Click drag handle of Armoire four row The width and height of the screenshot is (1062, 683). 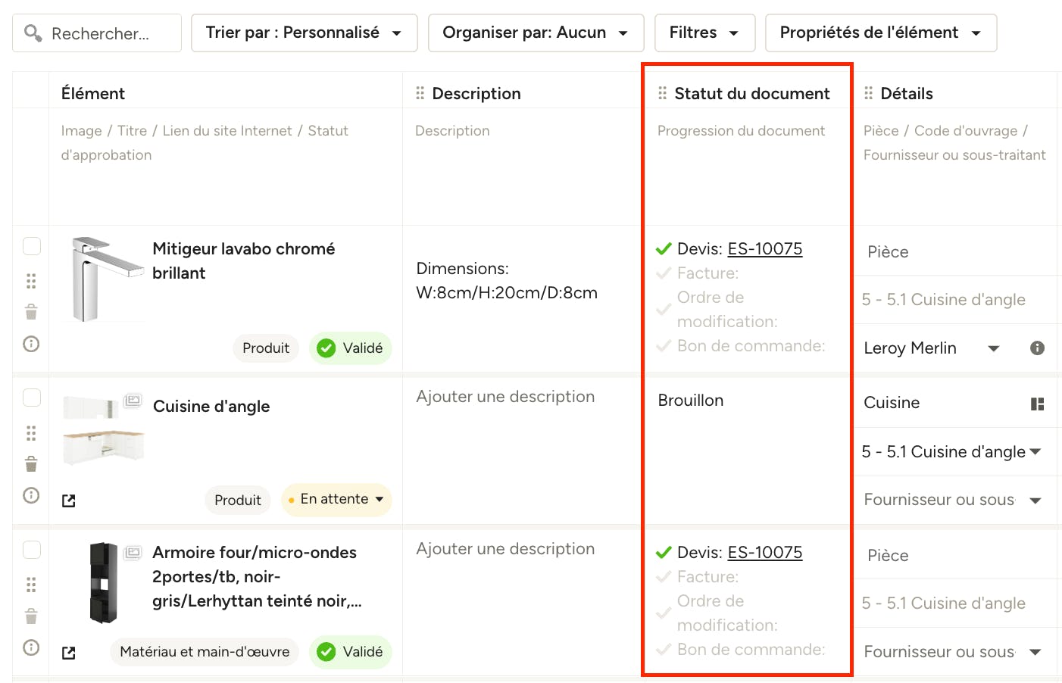click(31, 585)
